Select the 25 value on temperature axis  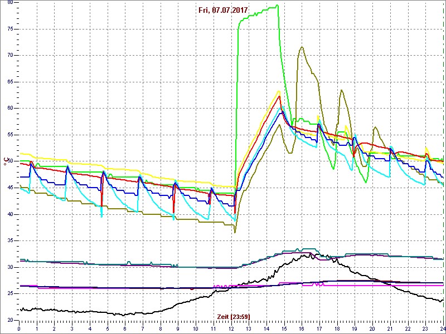click(x=11, y=294)
